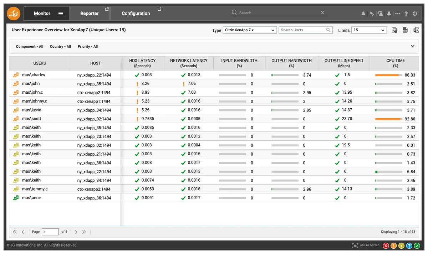Expand the filter panel chevron
428x254 pixels.
[x=413, y=46]
